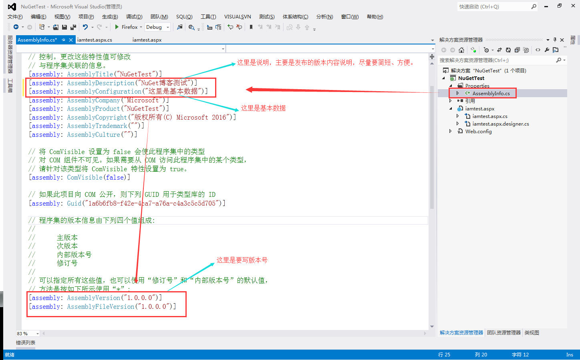
Task: Click the Open File toolbar icon
Action: point(56,27)
